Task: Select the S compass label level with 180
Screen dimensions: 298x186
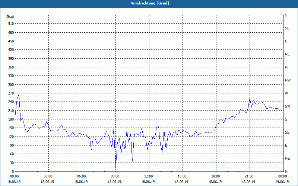Action: (x=286, y=119)
